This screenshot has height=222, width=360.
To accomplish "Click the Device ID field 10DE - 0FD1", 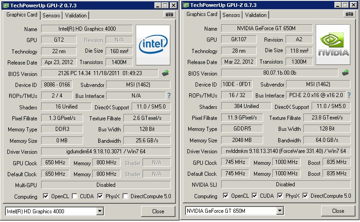I will point(237,84).
